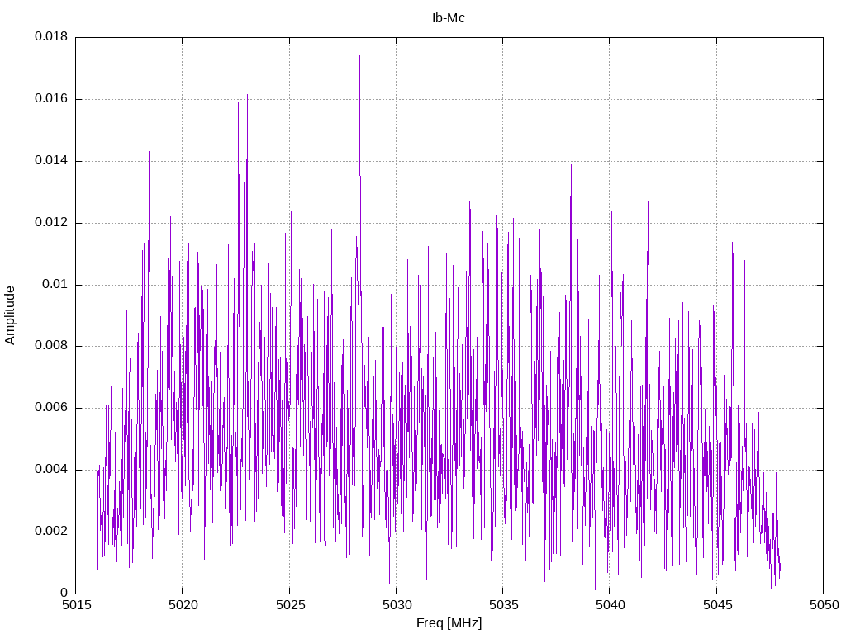Viewport: 846px width, 634px height.
Task: Click the y-axis tick label 0.006
Action: point(51,407)
